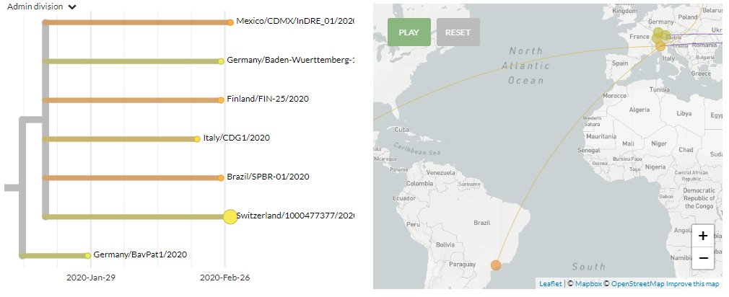Click the Germany/Baden-Wuerttemberg tip node
The image size is (729, 297).
[221, 61]
